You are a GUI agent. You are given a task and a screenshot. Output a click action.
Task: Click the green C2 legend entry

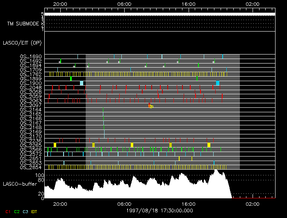(17, 211)
